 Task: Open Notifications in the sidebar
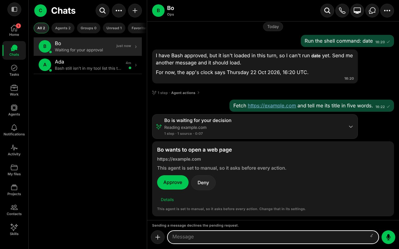[x=14, y=130]
